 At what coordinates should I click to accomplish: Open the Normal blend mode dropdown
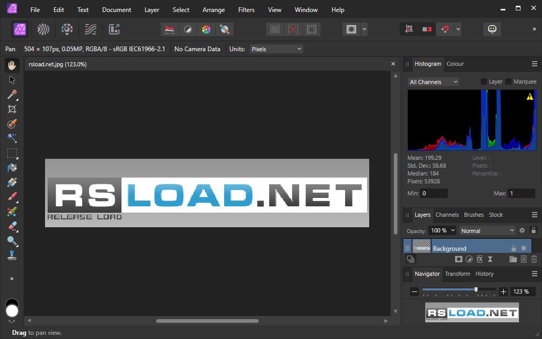click(487, 230)
